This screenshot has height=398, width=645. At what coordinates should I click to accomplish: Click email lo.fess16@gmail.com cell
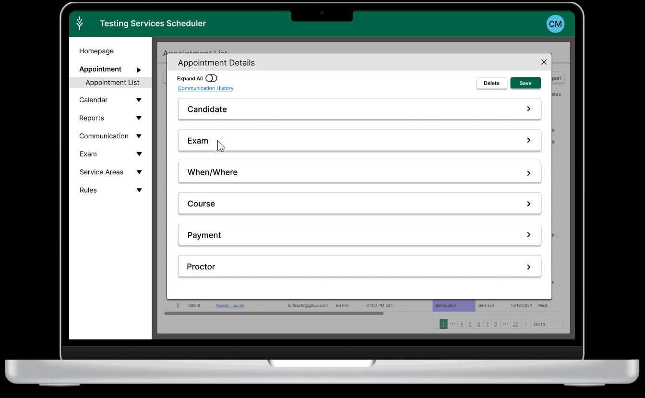[x=308, y=305]
